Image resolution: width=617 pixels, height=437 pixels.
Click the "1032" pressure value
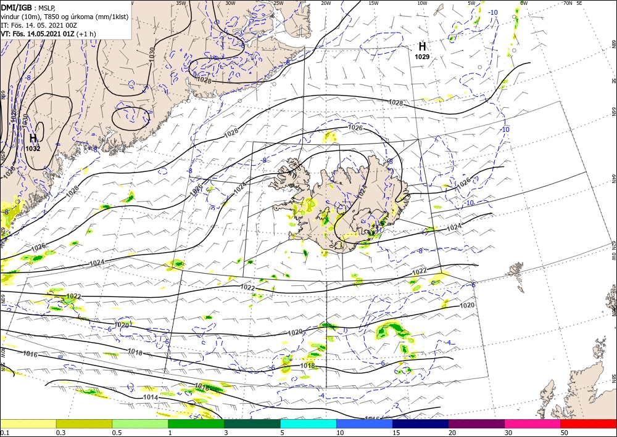(x=33, y=149)
